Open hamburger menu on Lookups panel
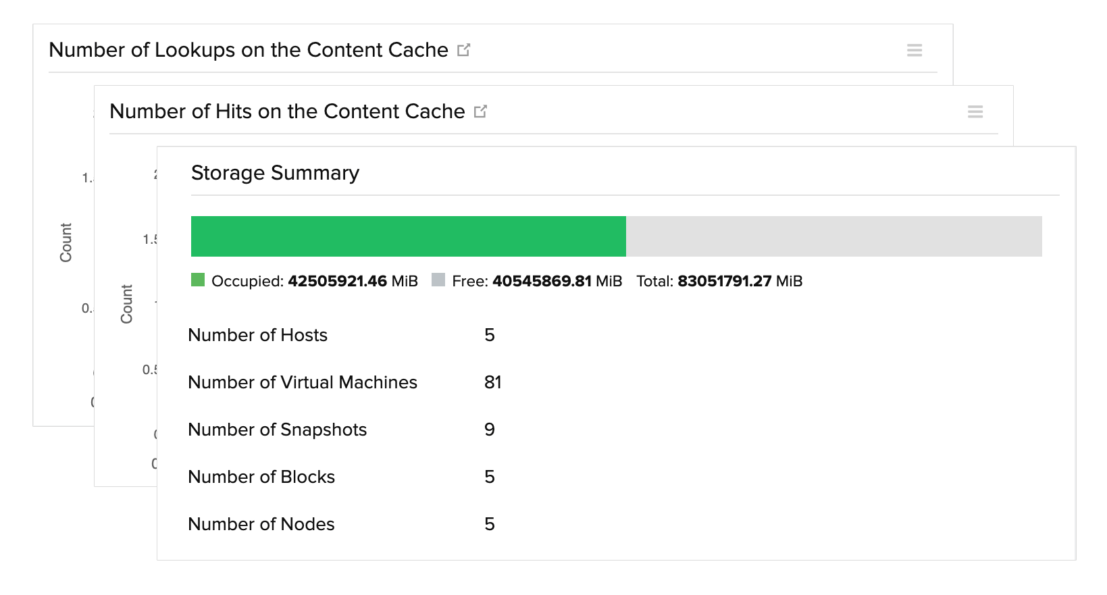This screenshot has width=1107, height=595. click(x=915, y=50)
